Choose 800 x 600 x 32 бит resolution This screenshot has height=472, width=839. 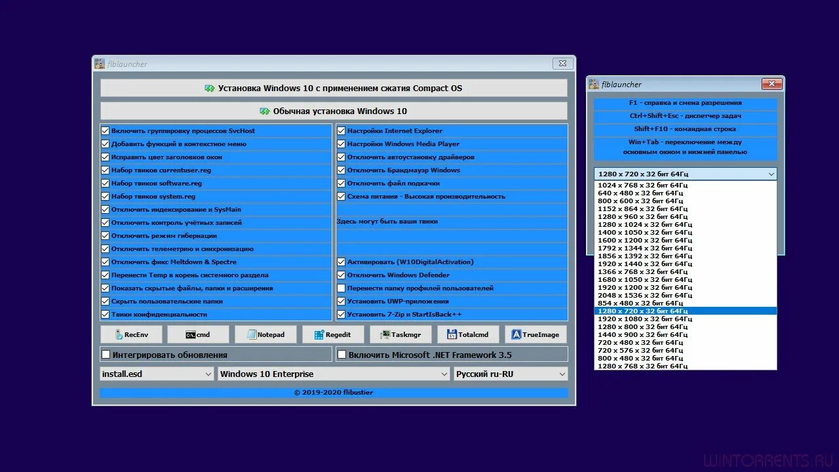[x=686, y=201]
